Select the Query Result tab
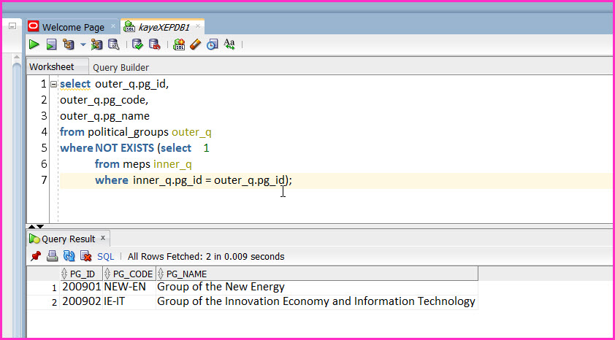This screenshot has width=615, height=340. pos(68,239)
